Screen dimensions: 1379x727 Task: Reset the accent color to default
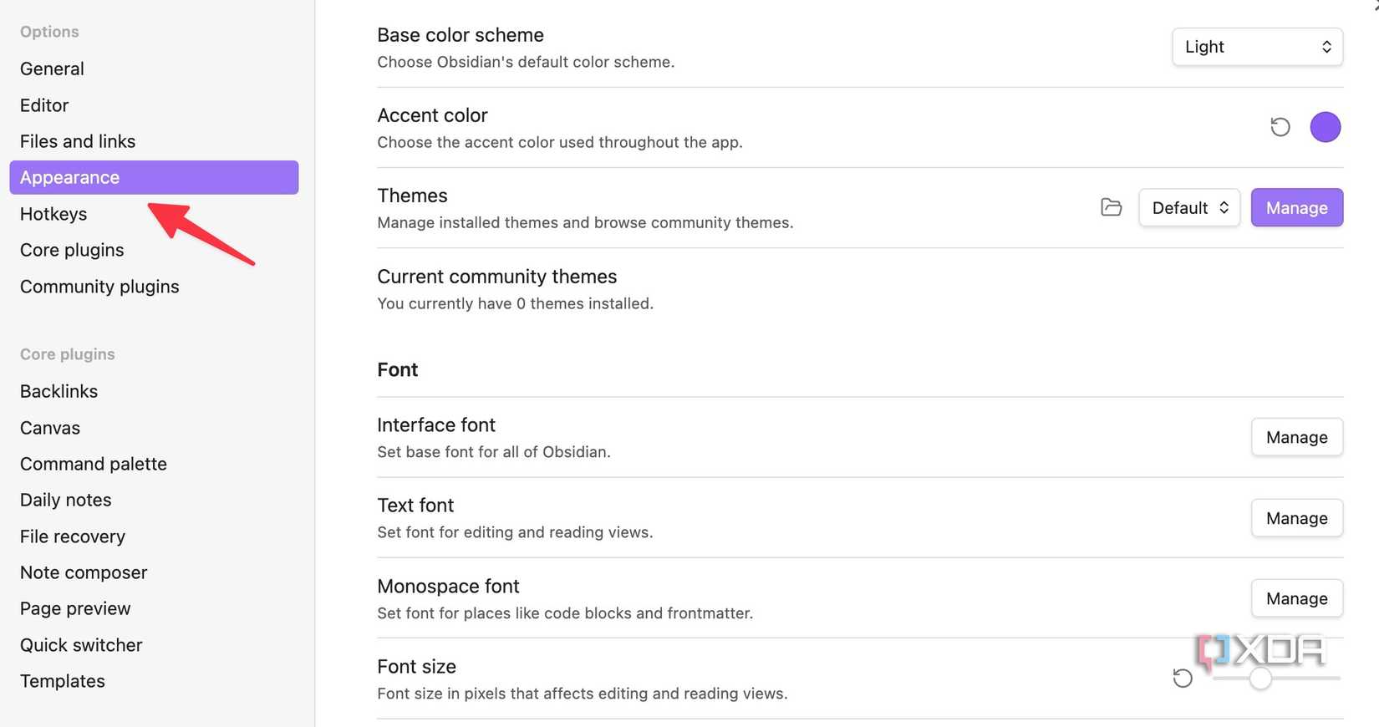(x=1280, y=127)
